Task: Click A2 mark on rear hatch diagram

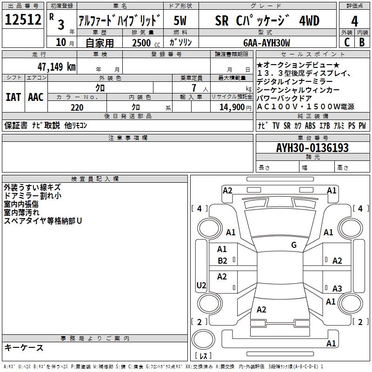Action: [261, 309]
